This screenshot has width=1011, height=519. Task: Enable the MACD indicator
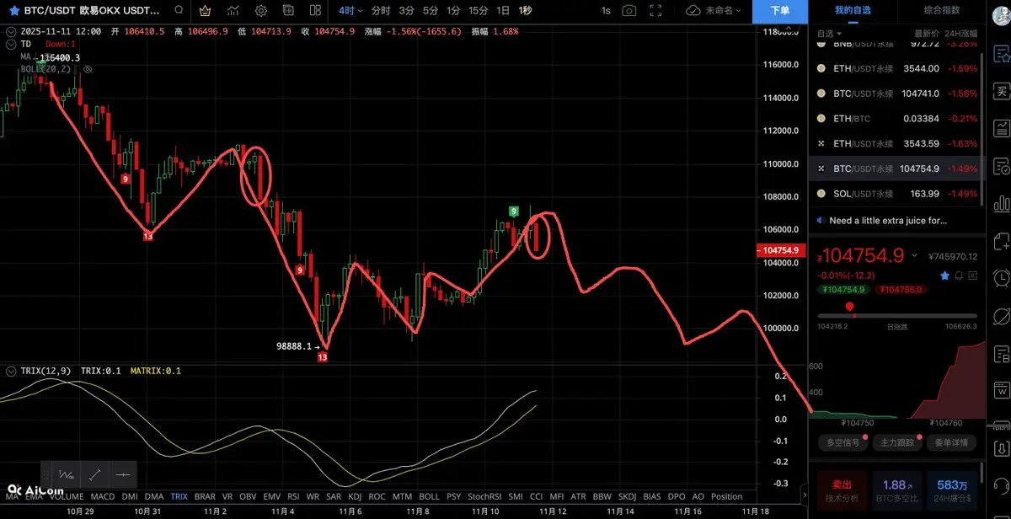click(x=102, y=497)
